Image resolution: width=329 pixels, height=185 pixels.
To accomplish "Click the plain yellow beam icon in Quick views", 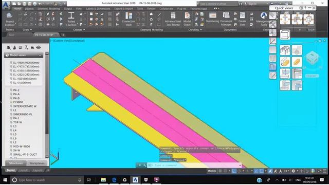I will click(x=297, y=62).
